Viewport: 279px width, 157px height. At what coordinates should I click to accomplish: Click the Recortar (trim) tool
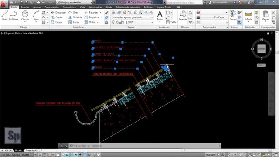click(x=92, y=13)
